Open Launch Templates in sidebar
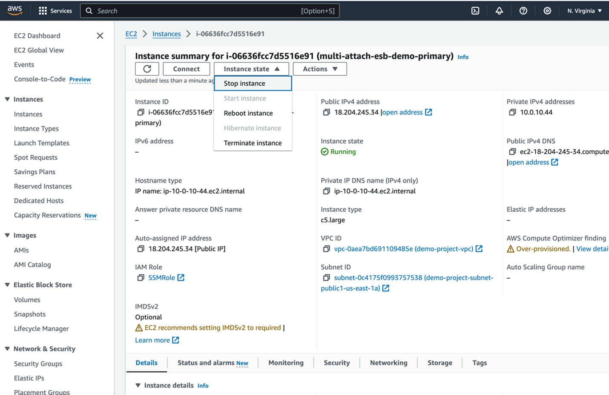The width and height of the screenshot is (609, 395). click(42, 143)
